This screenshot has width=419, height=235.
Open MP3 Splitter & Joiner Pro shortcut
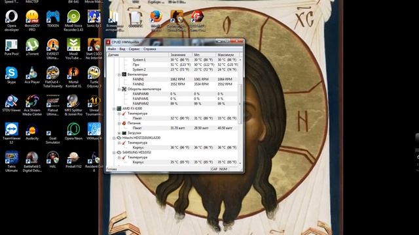tap(73, 105)
